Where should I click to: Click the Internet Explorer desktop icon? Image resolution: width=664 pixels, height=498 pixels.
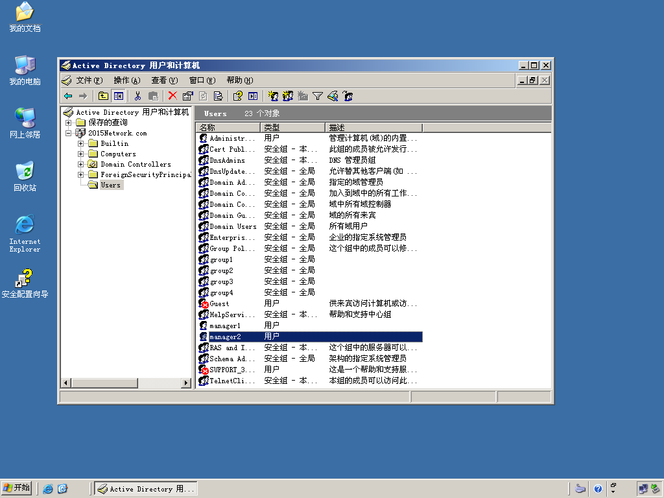coord(25,233)
